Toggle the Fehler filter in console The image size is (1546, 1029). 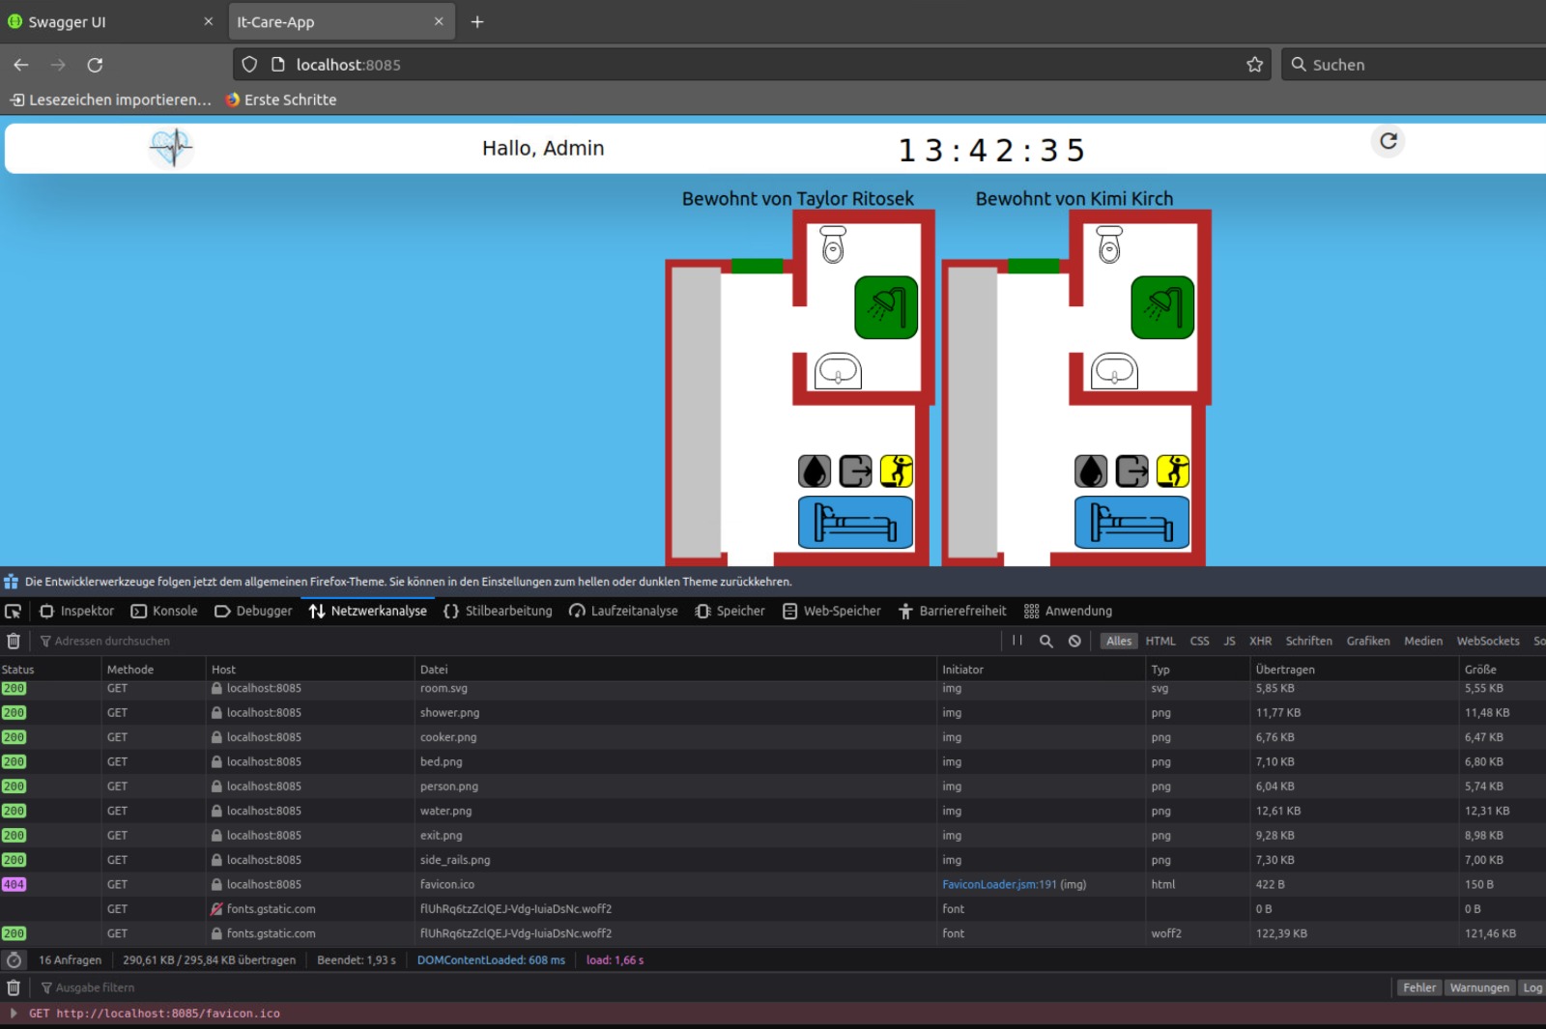pos(1418,987)
